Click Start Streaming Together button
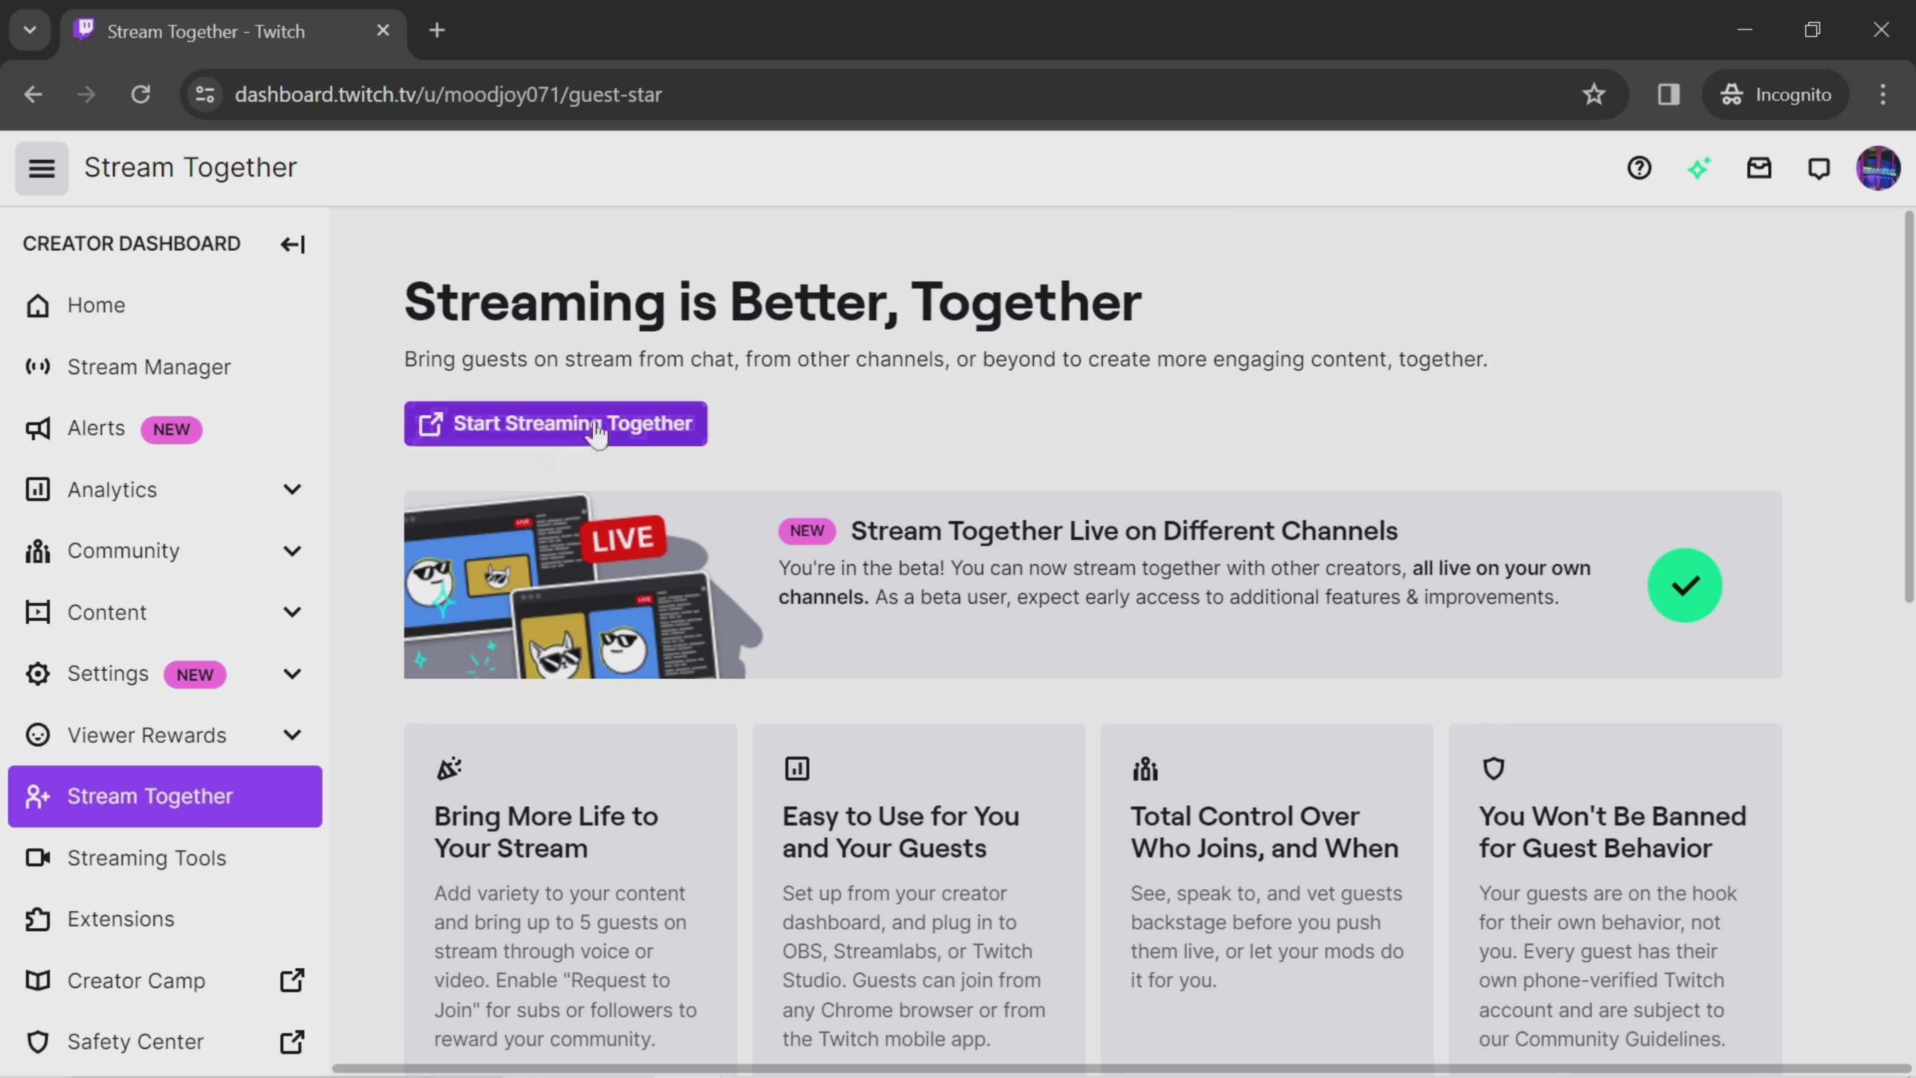Image resolution: width=1916 pixels, height=1078 pixels. (556, 424)
